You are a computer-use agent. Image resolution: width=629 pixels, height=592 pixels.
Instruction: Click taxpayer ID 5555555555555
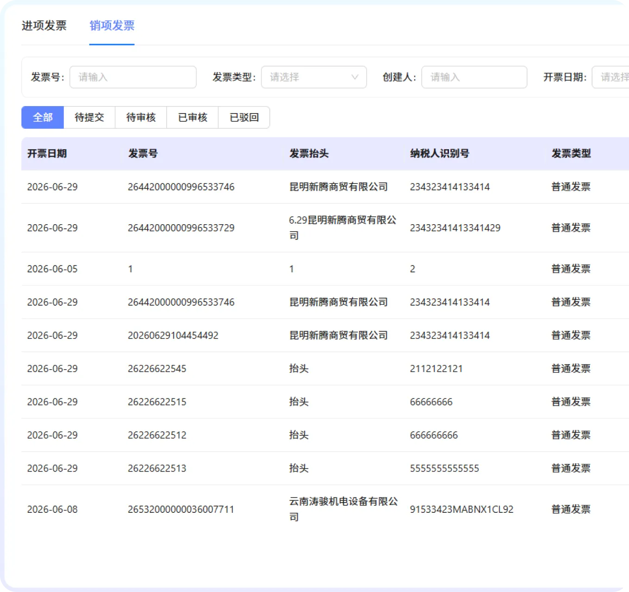[x=445, y=469]
